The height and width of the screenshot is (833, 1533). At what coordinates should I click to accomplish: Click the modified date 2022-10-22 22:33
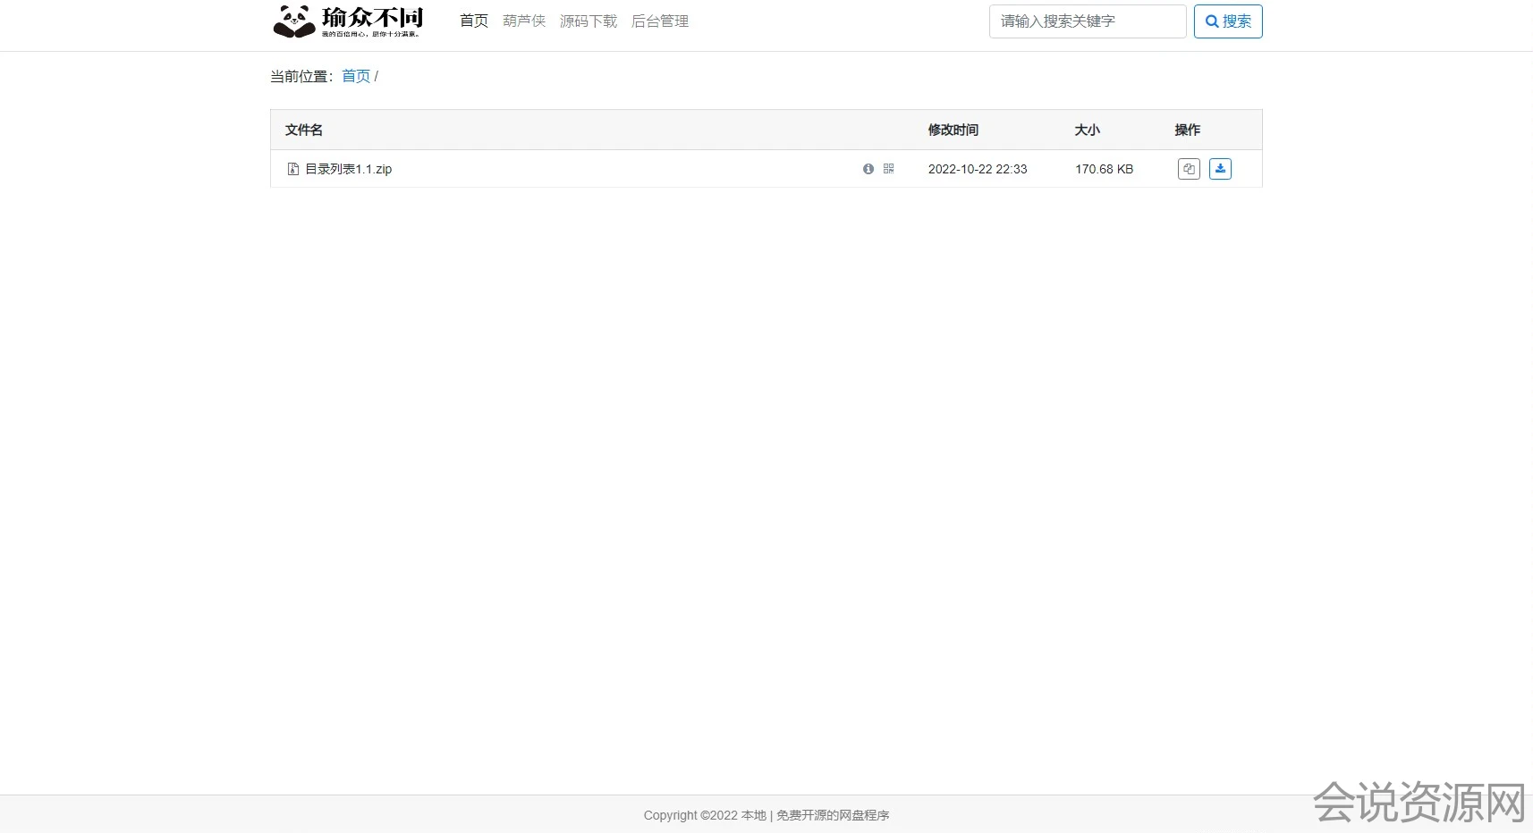tap(977, 169)
